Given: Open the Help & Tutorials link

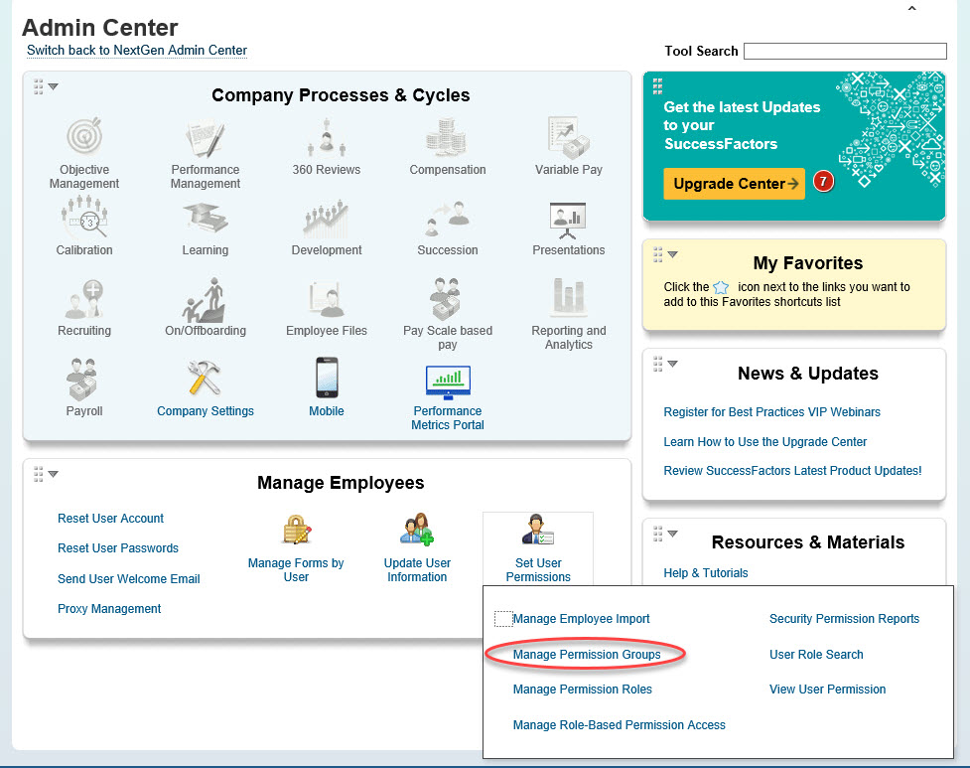Looking at the screenshot, I should 705,573.
